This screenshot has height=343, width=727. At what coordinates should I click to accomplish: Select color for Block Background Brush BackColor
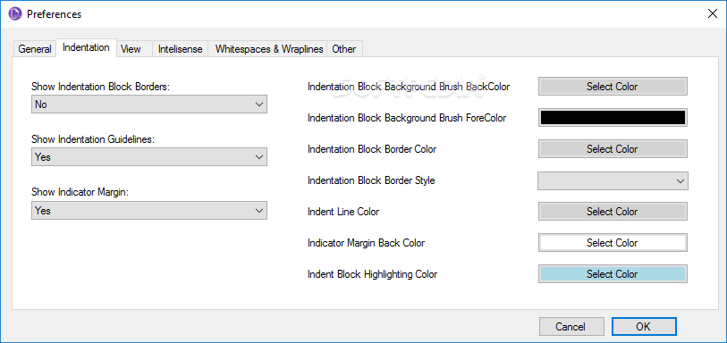(x=613, y=87)
